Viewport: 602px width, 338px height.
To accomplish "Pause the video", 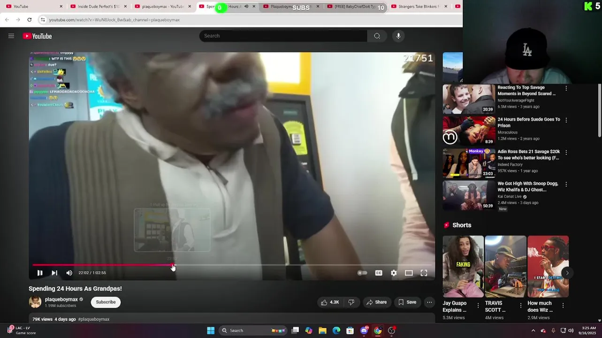I will point(40,273).
